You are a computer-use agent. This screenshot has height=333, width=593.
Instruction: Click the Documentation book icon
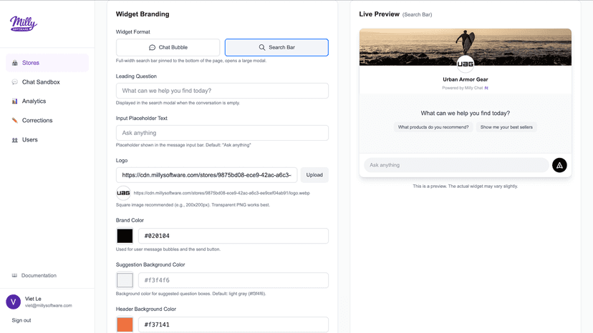pos(14,275)
